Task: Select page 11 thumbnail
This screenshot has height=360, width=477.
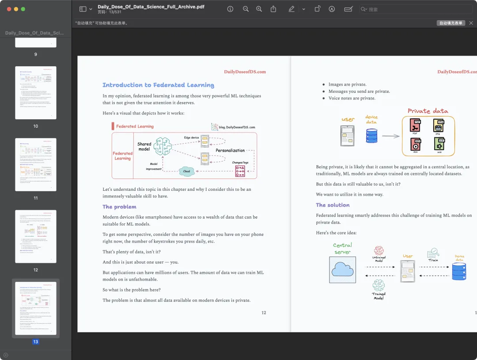Action: point(36,164)
